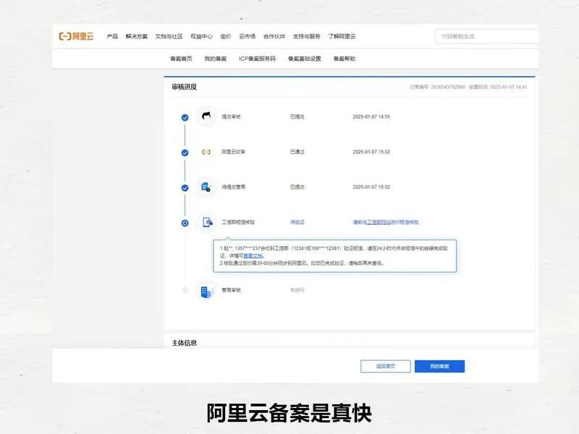Screen dimensions: 579x434
Task: Switch to 我的备案 in the sub navigation
Action: pos(215,59)
